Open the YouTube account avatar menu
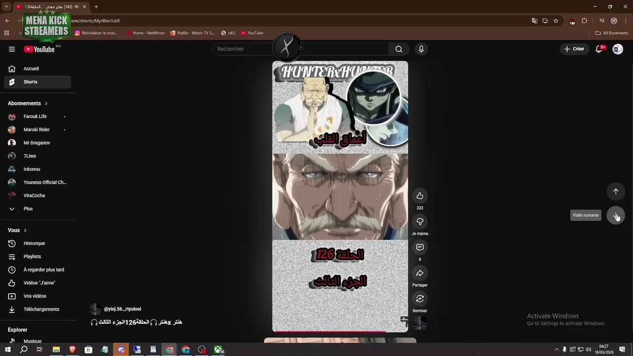This screenshot has height=356, width=633. (x=618, y=49)
